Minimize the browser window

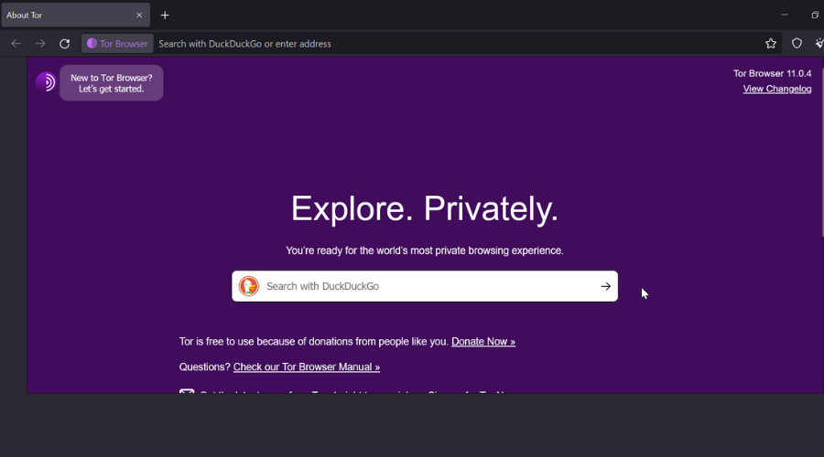point(784,15)
